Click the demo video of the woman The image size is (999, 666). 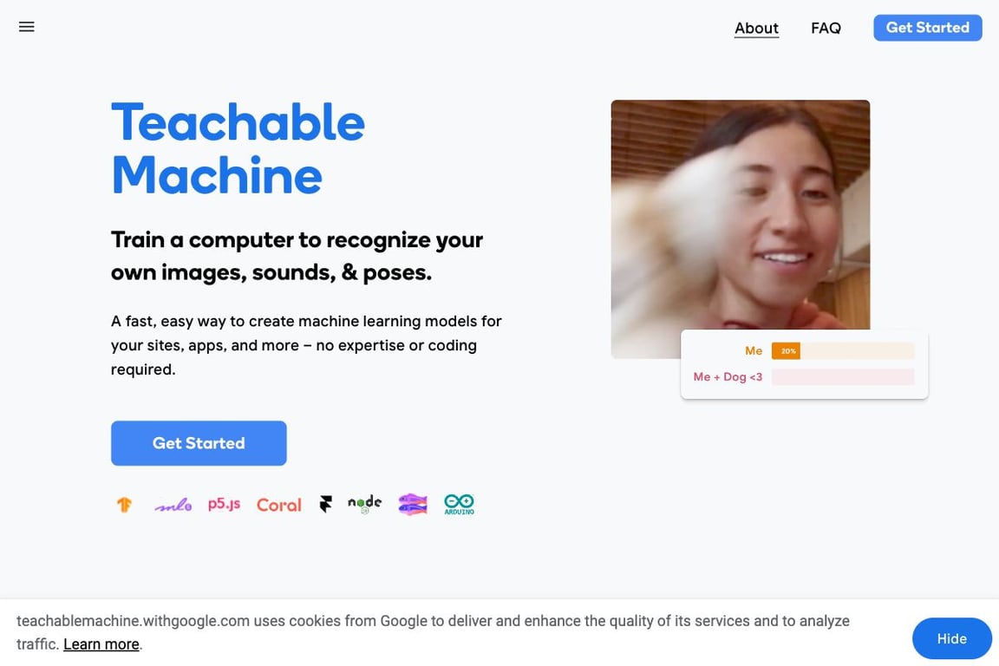(x=740, y=229)
